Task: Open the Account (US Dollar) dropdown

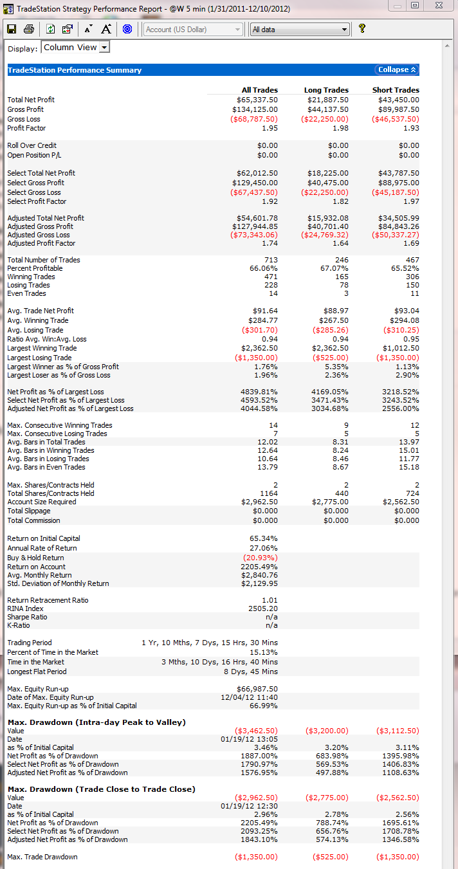Action: 193,30
